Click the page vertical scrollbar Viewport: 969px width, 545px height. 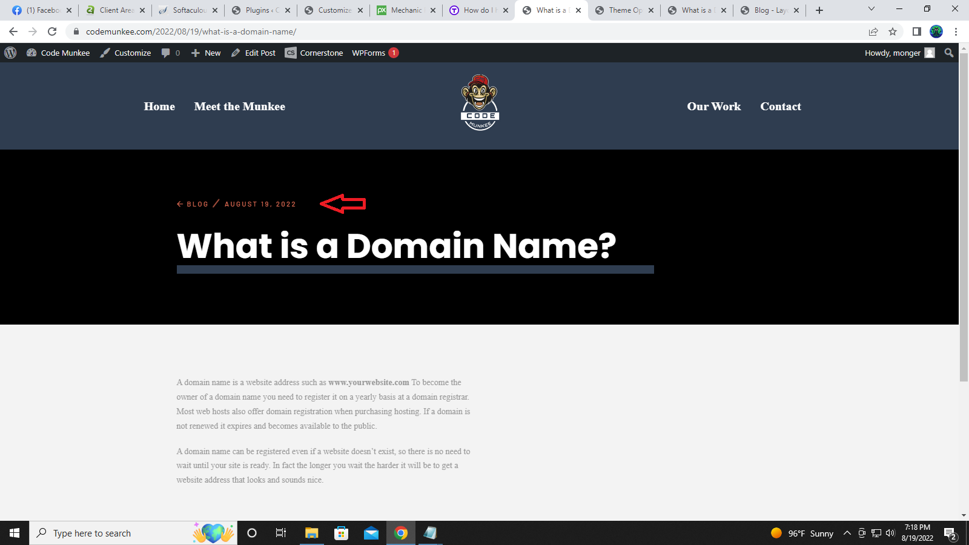tap(964, 218)
